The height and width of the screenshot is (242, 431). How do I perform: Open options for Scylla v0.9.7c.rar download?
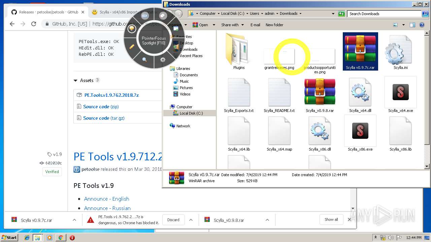click(x=74, y=220)
